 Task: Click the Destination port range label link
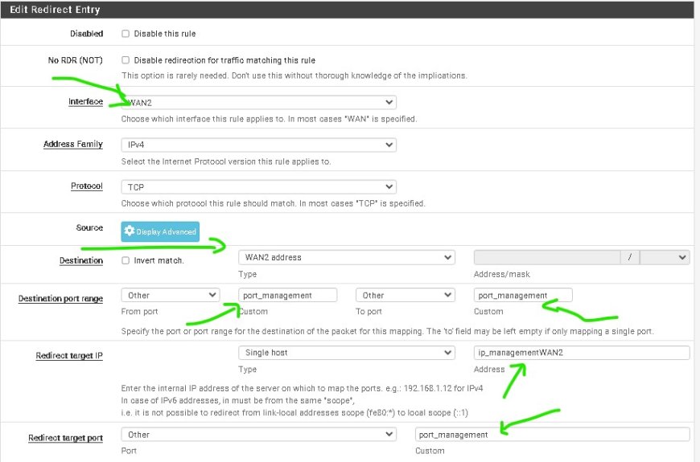coord(60,299)
